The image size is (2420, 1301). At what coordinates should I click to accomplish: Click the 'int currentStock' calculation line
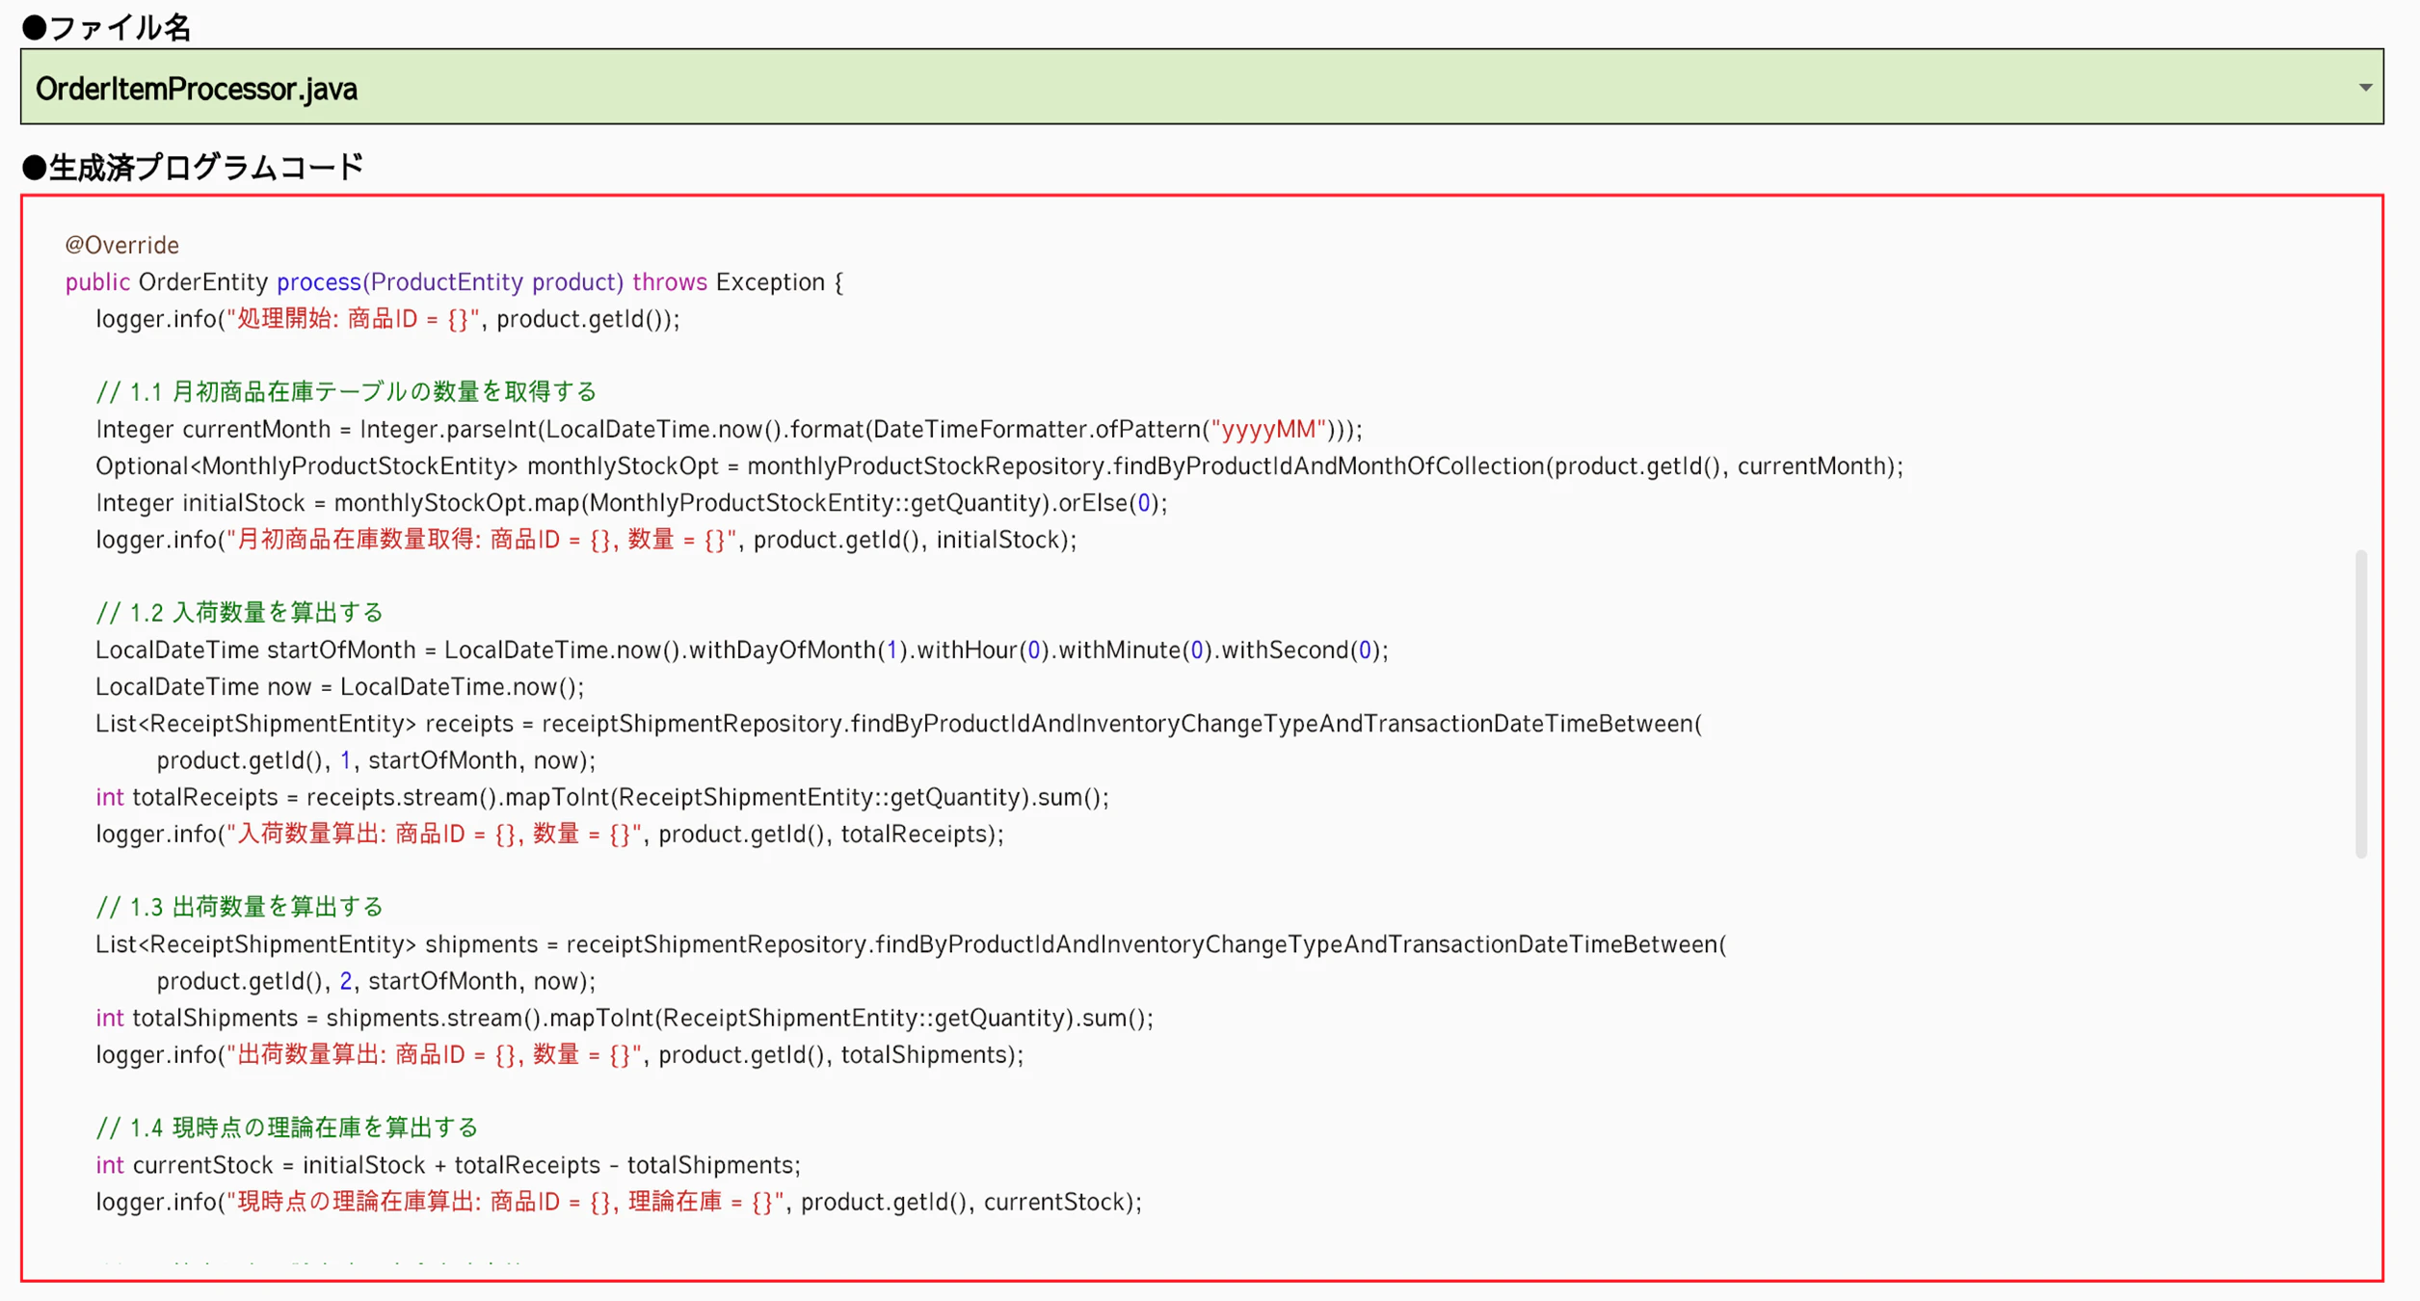pos(448,1164)
